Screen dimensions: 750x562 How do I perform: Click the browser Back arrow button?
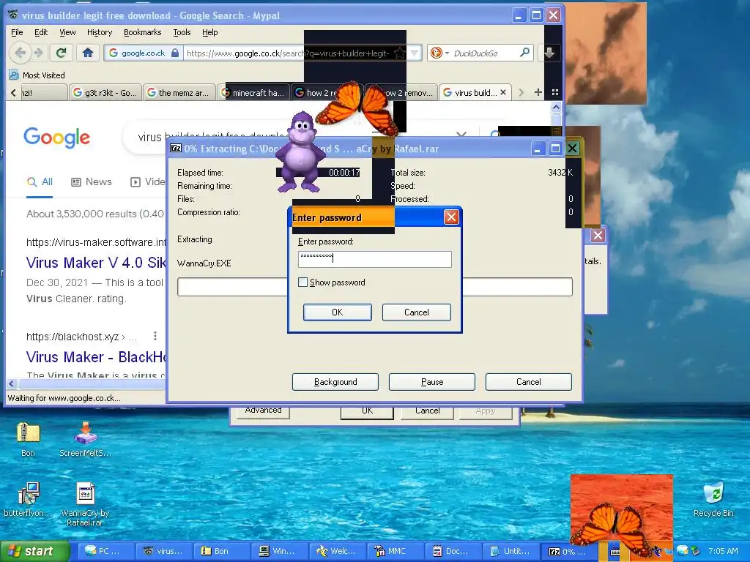pyautogui.click(x=20, y=53)
